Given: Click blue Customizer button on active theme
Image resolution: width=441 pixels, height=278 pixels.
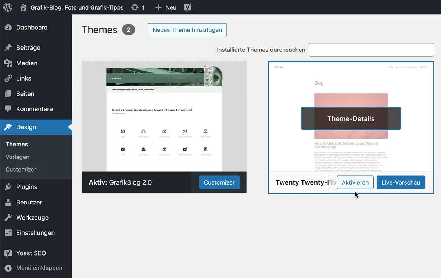Looking at the screenshot, I should 219,182.
